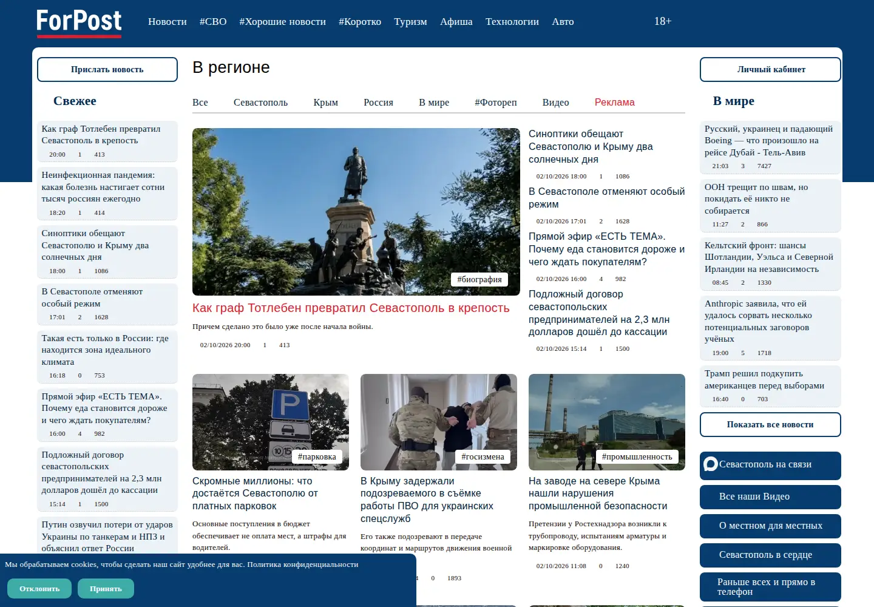Open Все наши Видео button
Screen dimensions: 874x607
click(770, 497)
